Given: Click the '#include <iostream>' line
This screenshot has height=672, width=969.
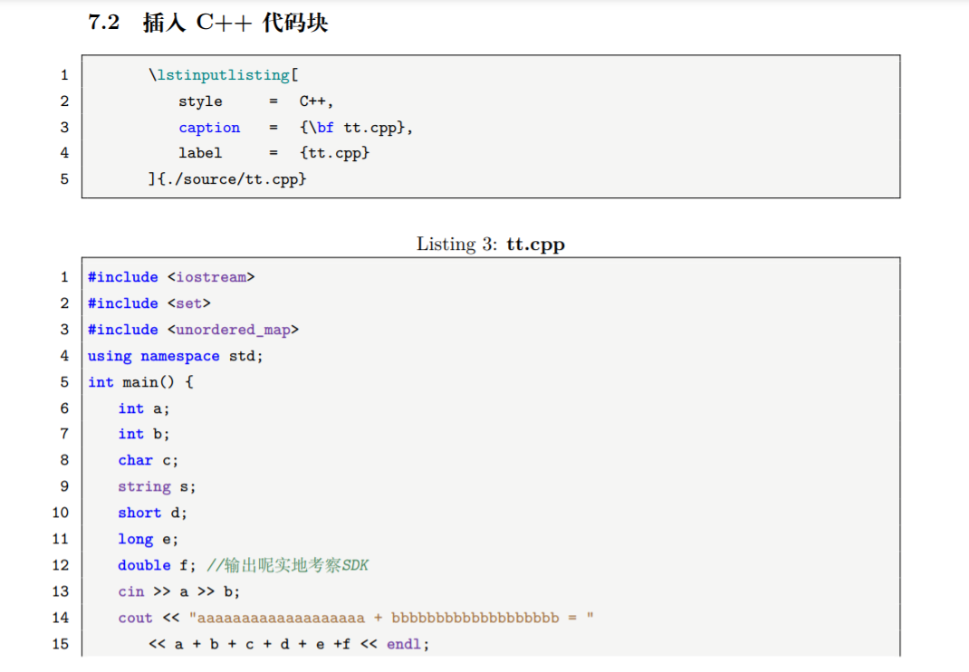Looking at the screenshot, I should [171, 277].
